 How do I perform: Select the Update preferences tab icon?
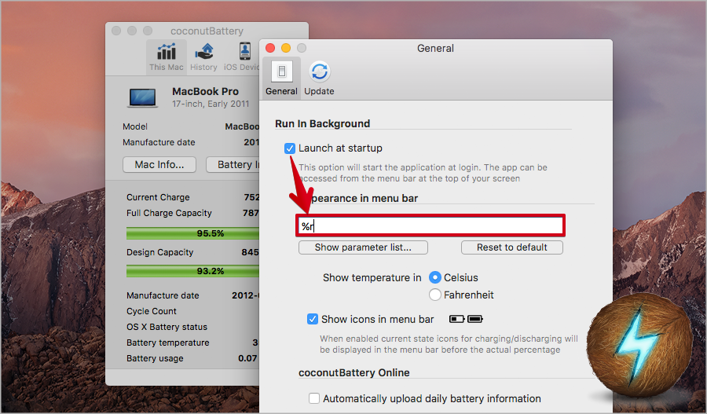(x=319, y=78)
